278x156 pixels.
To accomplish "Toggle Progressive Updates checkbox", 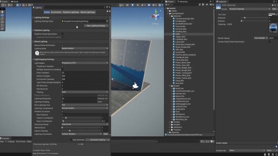I will (x=63, y=66).
